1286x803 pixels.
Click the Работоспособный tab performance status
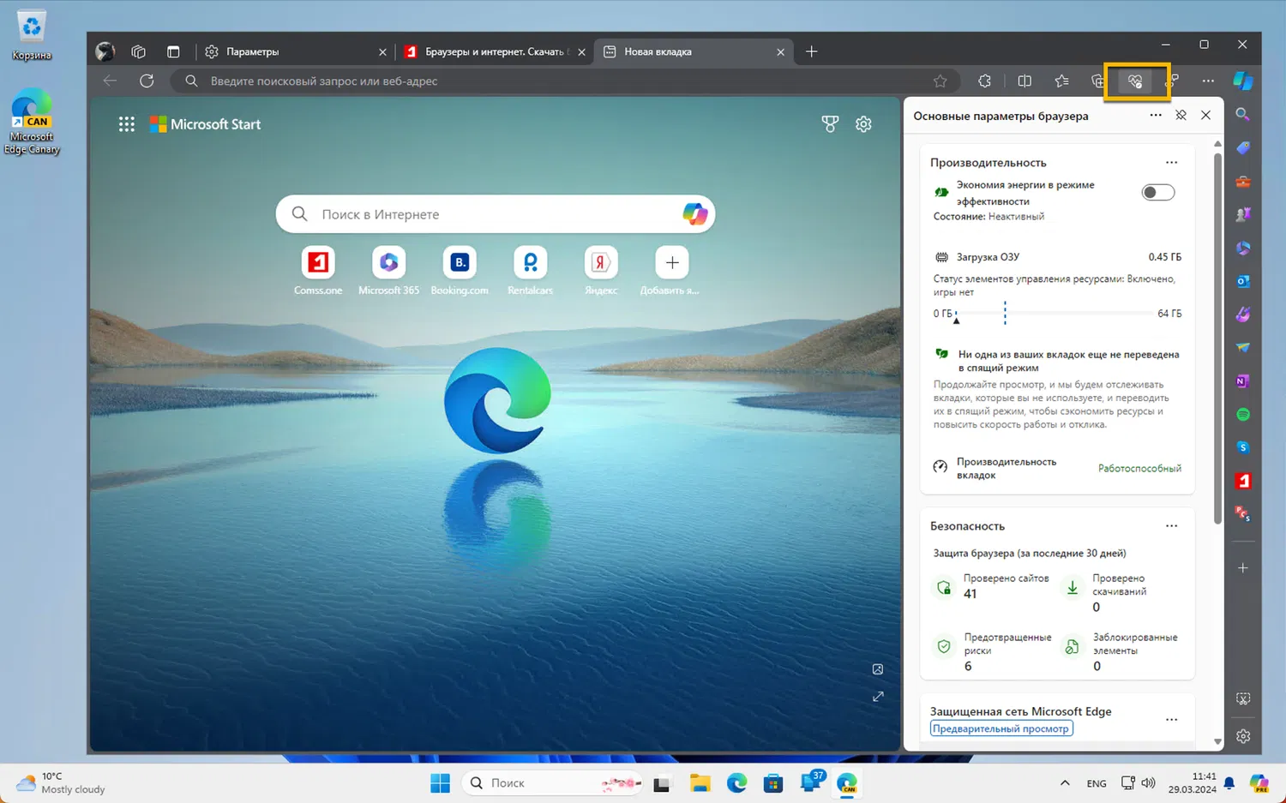(1139, 469)
